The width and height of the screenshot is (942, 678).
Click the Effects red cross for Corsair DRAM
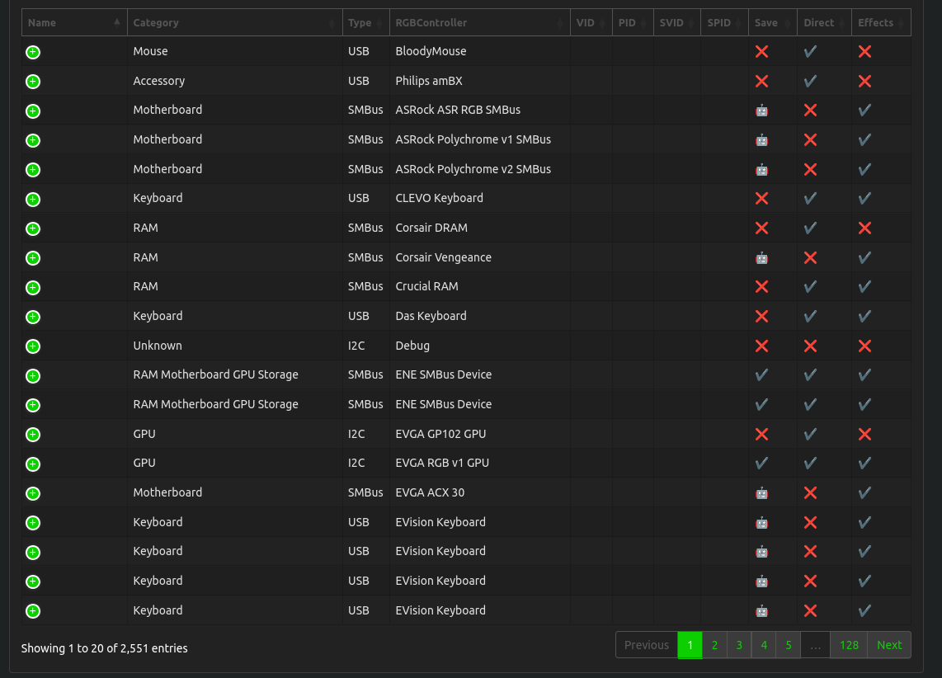[x=864, y=228]
